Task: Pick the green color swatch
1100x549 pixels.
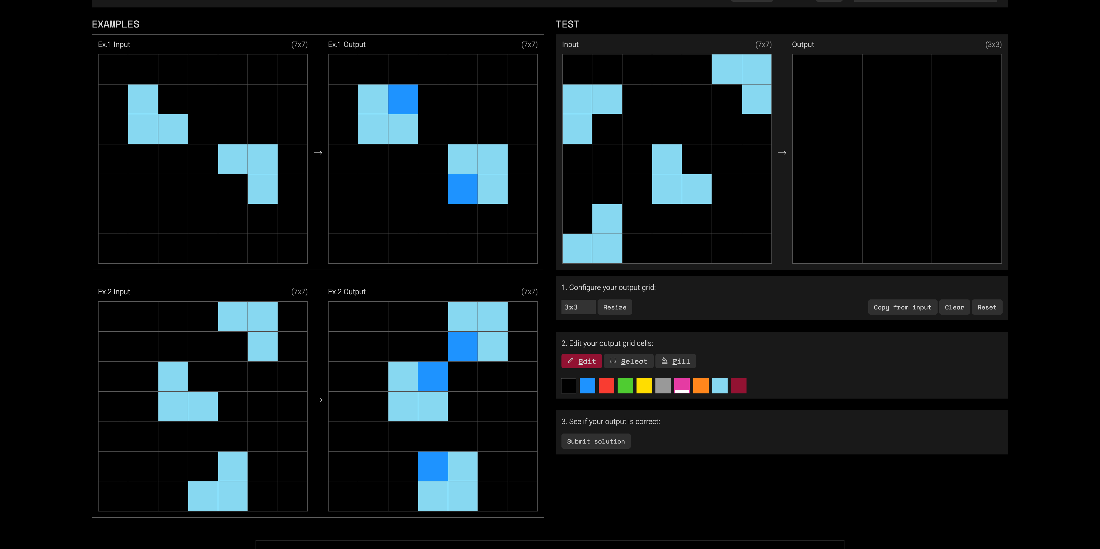Action: point(625,386)
